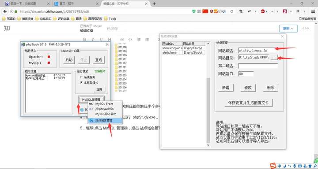Click the Italic formatting icon in editor
This screenshot has height=169, width=318.
coord(93,40)
